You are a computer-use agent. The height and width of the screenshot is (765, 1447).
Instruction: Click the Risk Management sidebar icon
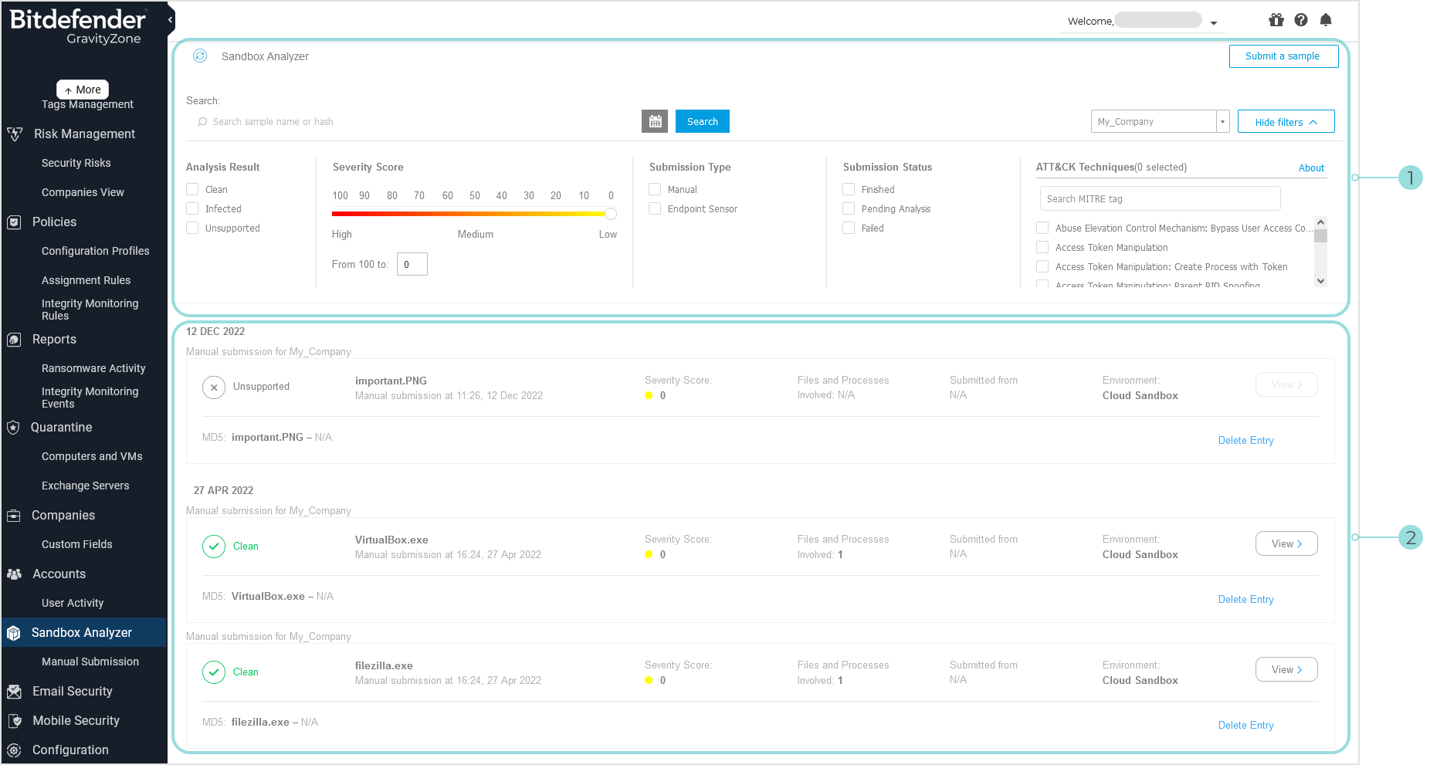pos(15,134)
